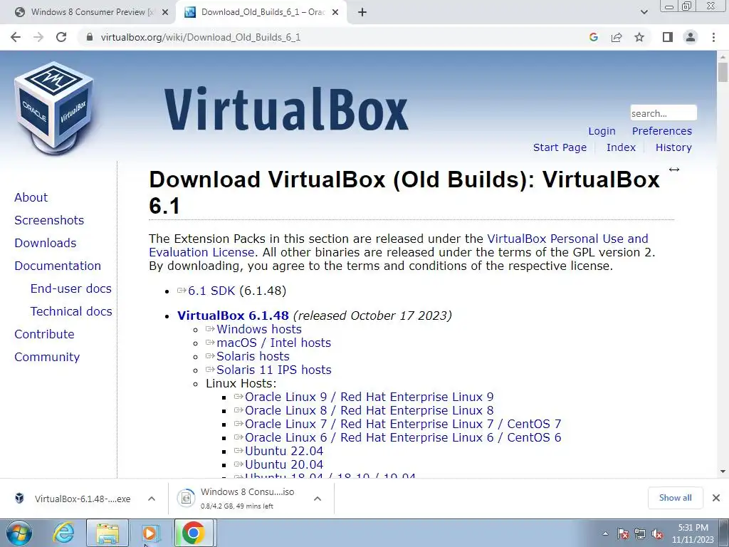729x547 pixels.
Task: Click the share page icon
Action: click(617, 37)
